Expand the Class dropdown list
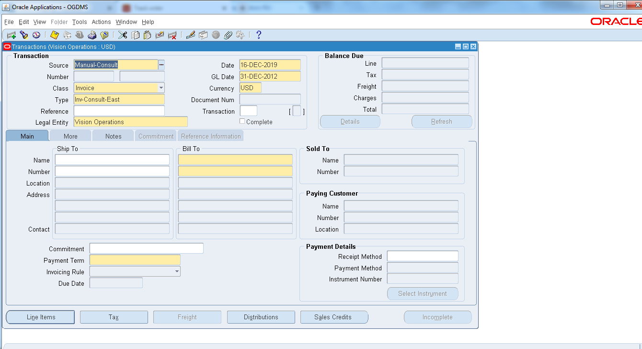The width and height of the screenshot is (642, 349). (161, 88)
